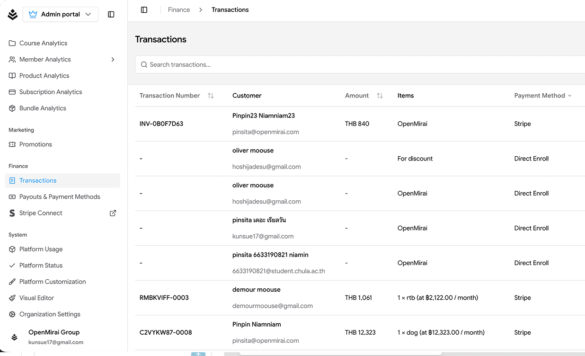Click the Platform Status checkmark icon
Viewport: 585px width, 356px height.
click(12, 265)
